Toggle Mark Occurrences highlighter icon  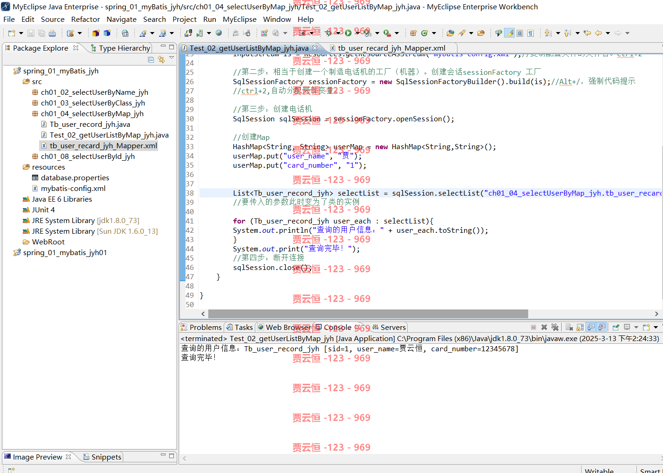pos(510,33)
